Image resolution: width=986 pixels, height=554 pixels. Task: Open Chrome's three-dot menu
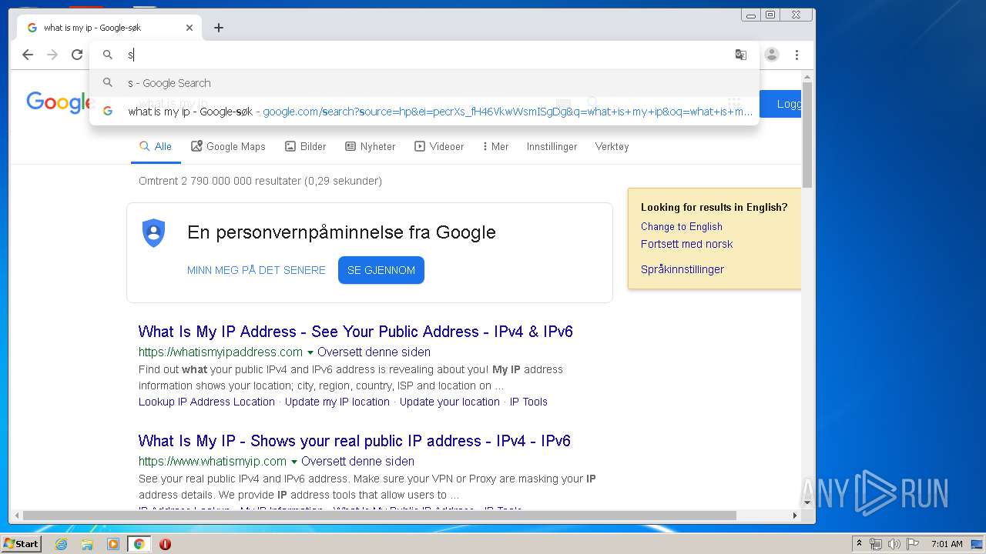click(797, 55)
